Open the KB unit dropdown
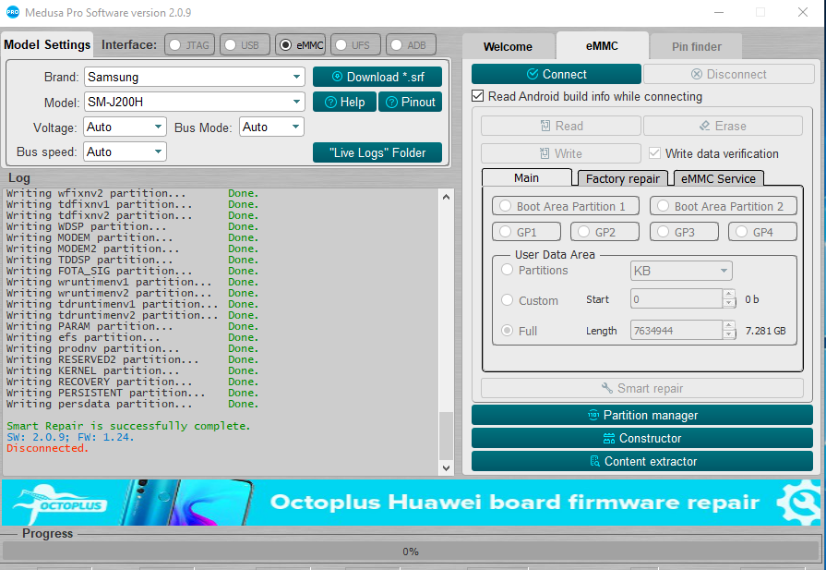Viewport: 826px width, 570px height. [x=681, y=271]
